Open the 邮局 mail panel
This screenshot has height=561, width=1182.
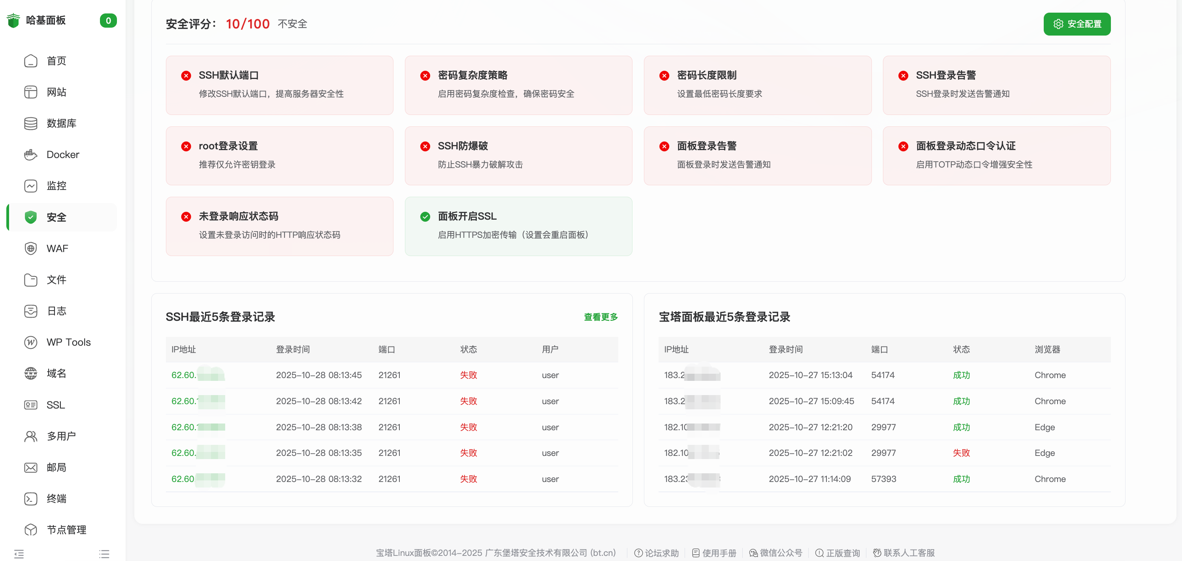tap(56, 467)
